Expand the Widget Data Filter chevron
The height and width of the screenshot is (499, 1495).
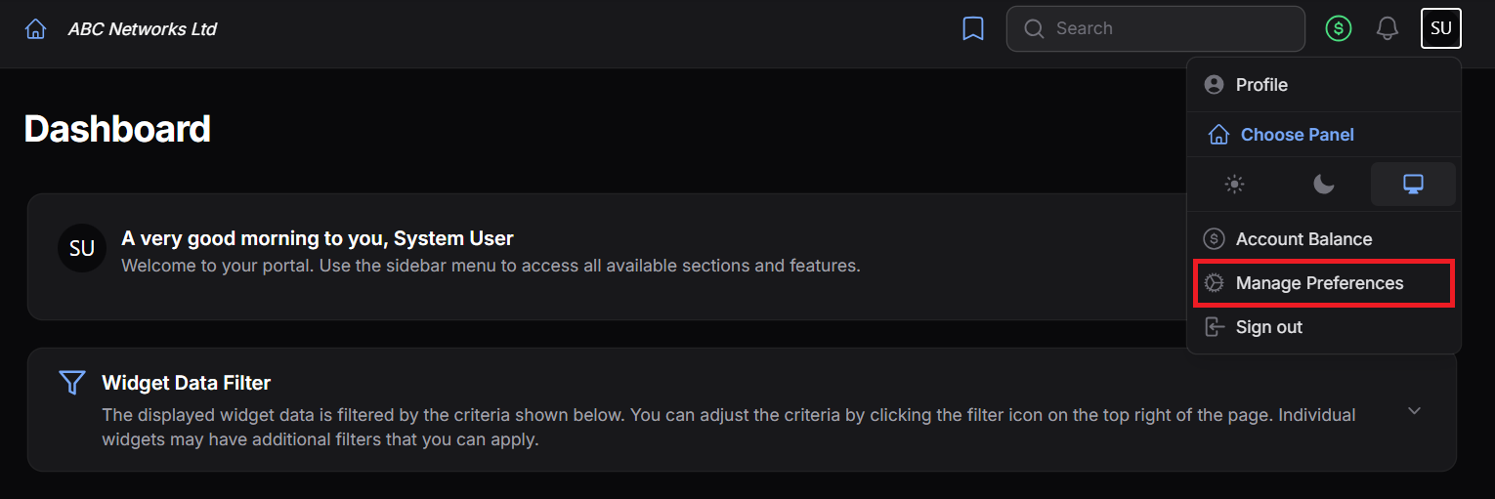click(x=1414, y=410)
